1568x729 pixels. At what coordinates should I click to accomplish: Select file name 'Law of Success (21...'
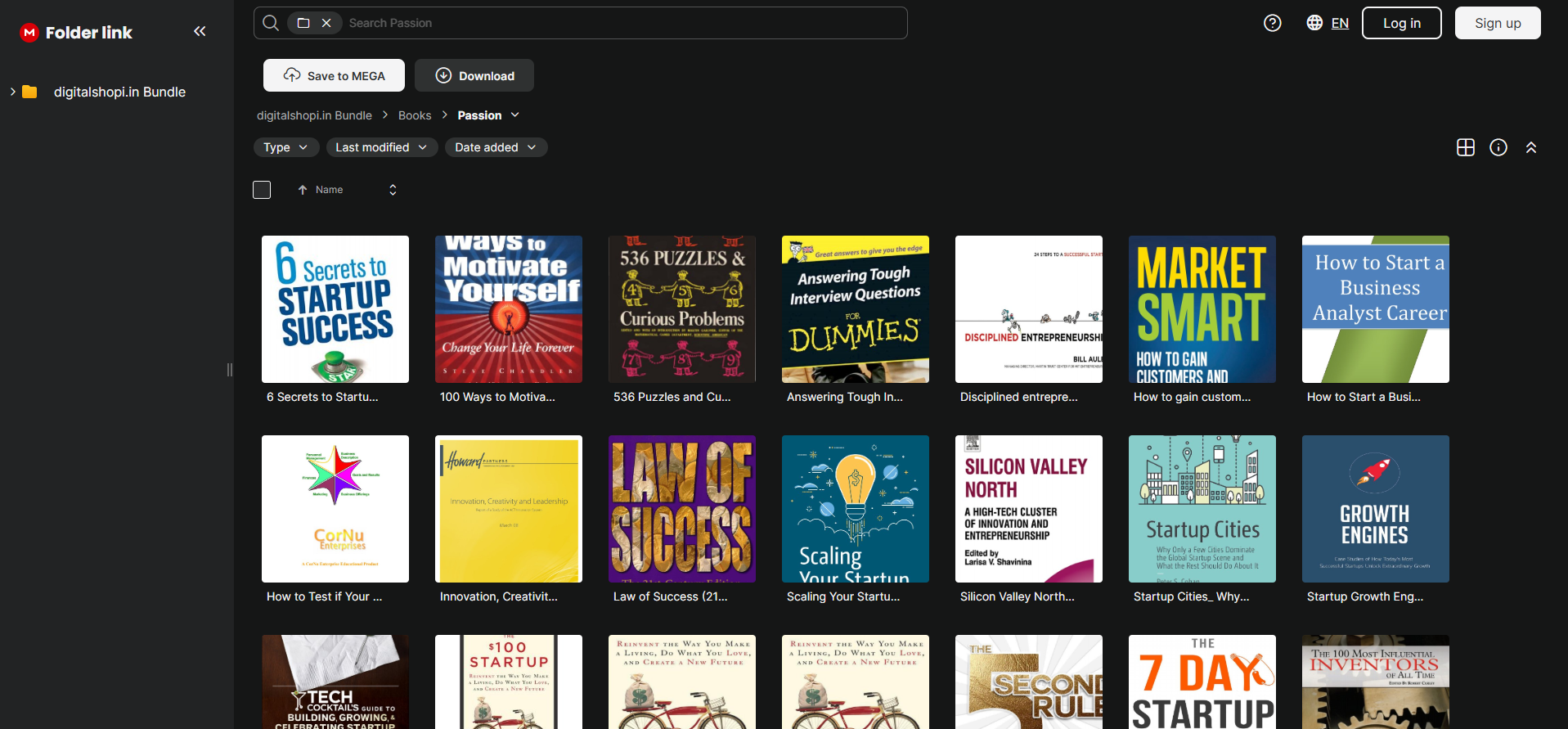coord(671,596)
